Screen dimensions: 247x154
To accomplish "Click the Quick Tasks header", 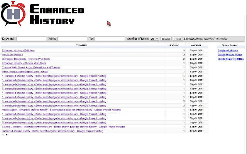I will (x=229, y=45).
